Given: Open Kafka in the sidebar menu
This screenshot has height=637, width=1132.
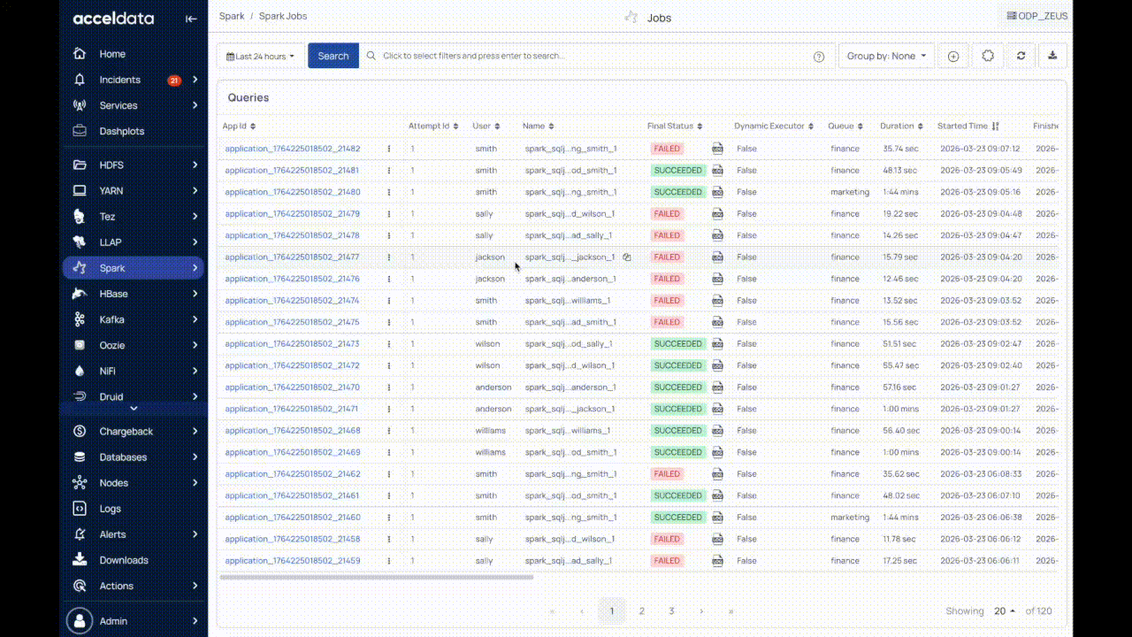Looking at the screenshot, I should pyautogui.click(x=112, y=319).
